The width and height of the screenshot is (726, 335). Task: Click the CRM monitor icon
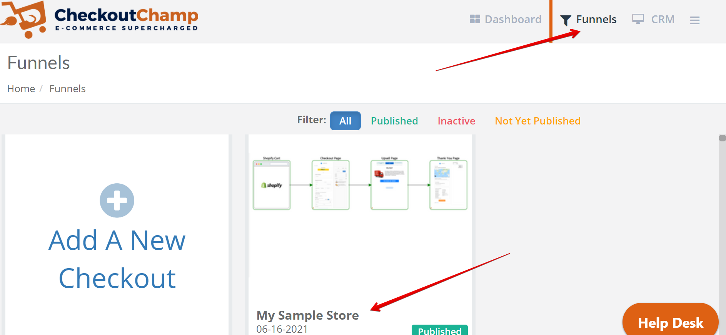click(x=638, y=19)
